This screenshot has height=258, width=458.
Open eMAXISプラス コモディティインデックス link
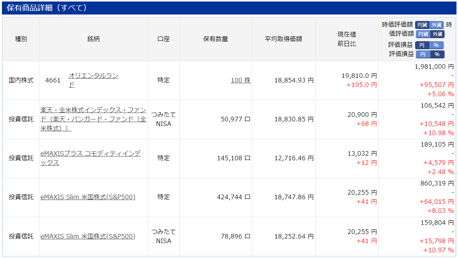pyautogui.click(x=90, y=158)
